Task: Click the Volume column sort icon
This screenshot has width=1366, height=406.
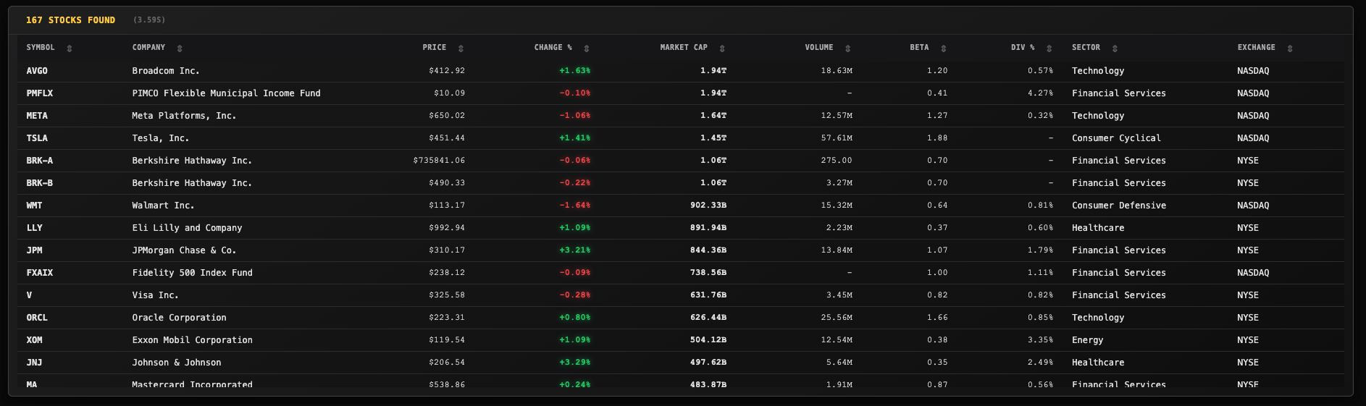Action: pyautogui.click(x=847, y=48)
